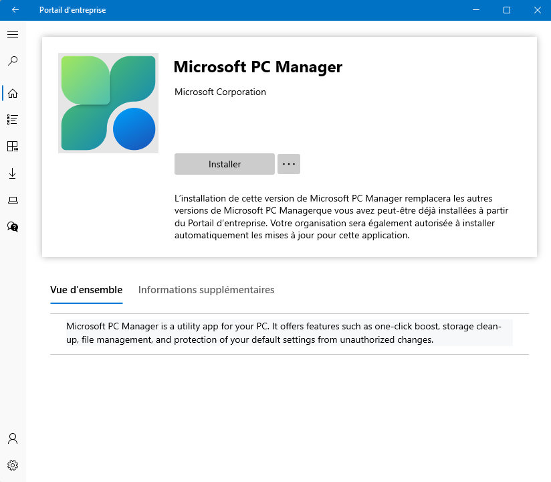Open more options ellipsis button
Image resolution: width=551 pixels, height=482 pixels.
tap(289, 164)
